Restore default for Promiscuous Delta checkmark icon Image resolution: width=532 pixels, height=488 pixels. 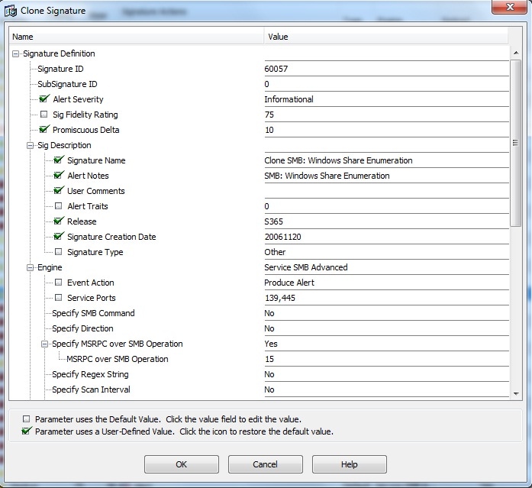[44, 129]
